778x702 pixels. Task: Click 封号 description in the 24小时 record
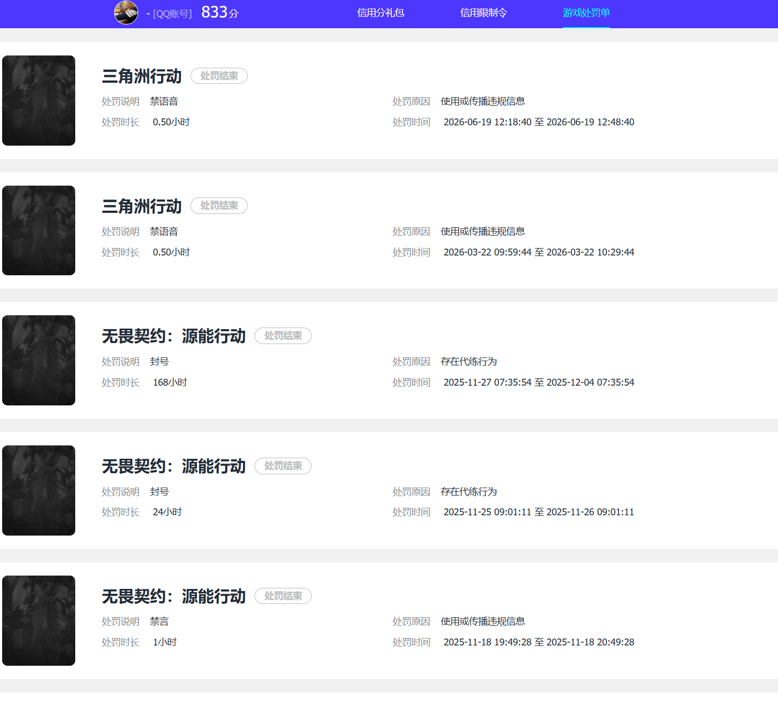(x=160, y=492)
